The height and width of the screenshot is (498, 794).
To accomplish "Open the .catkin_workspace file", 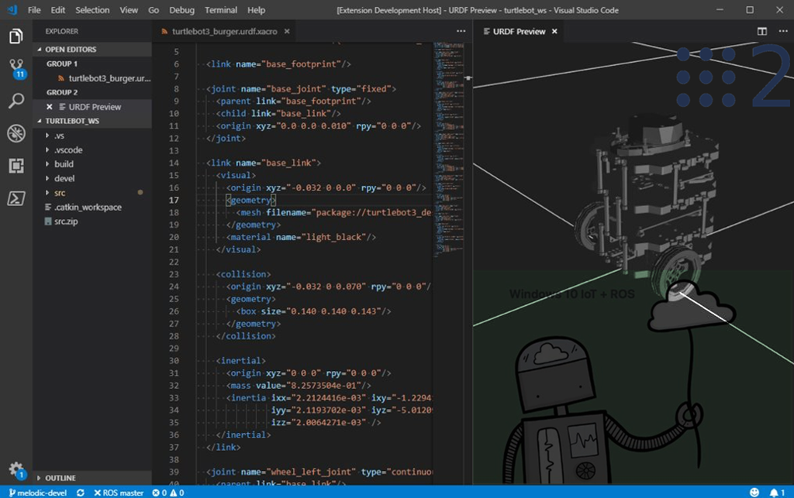I will [88, 207].
